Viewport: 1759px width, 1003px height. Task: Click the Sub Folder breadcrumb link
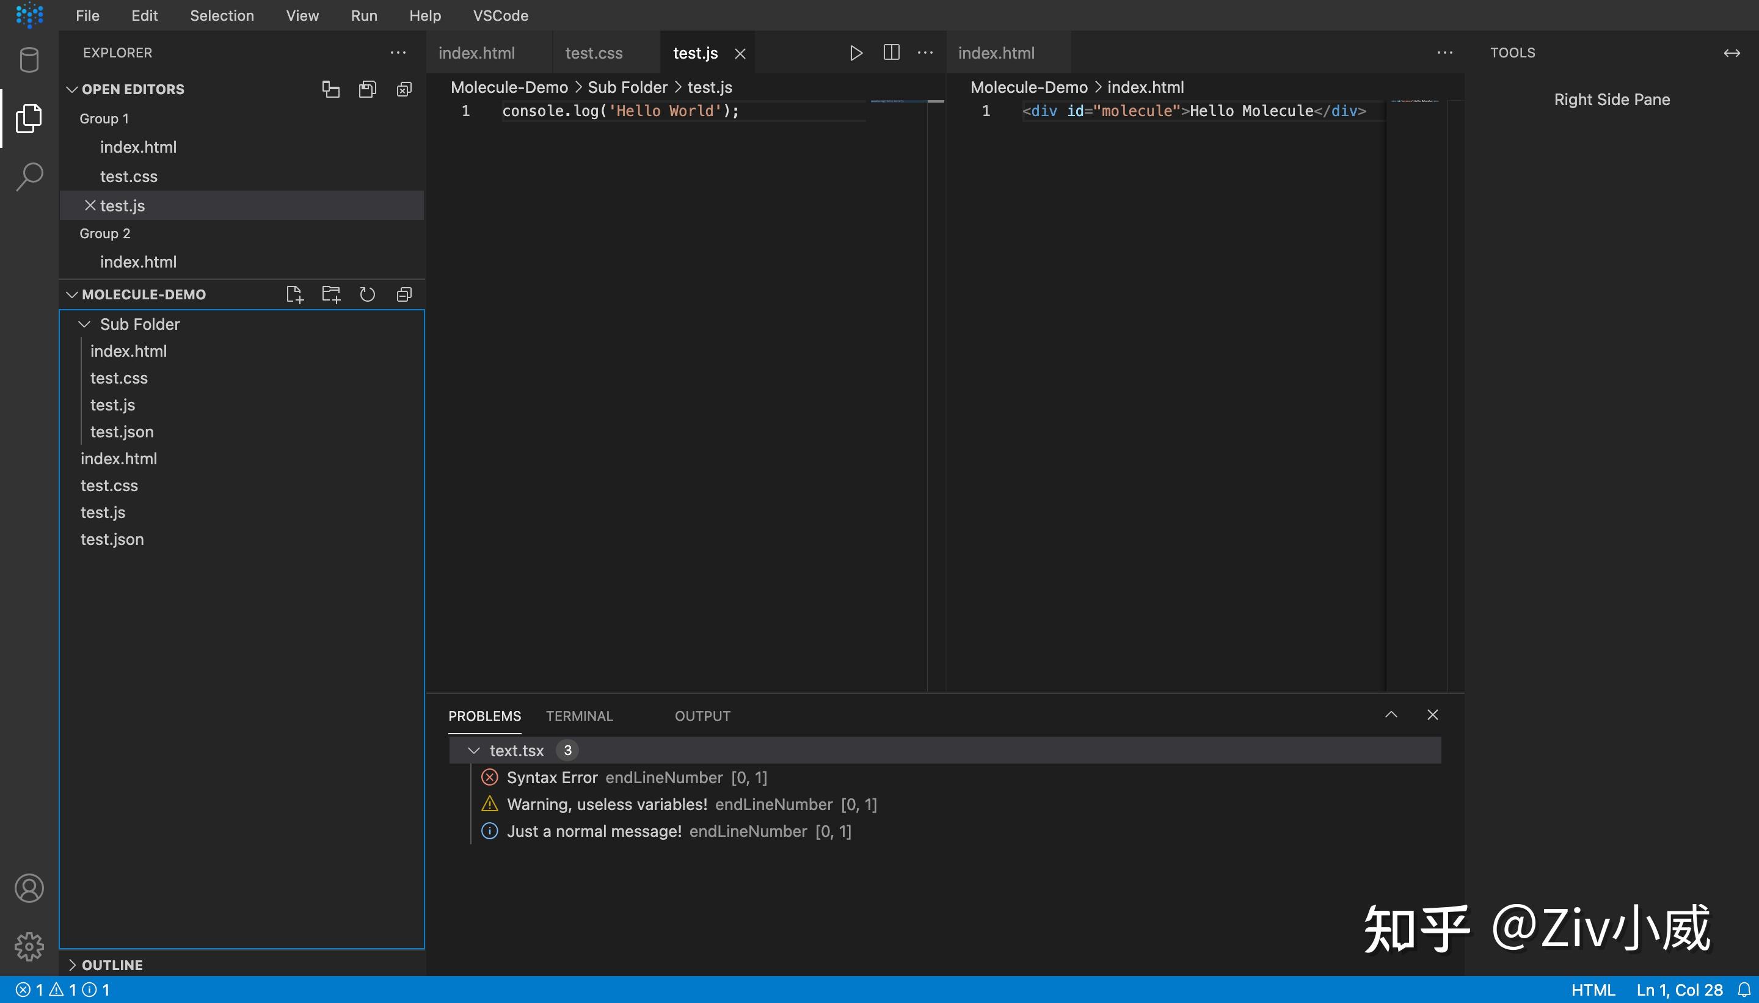coord(626,87)
